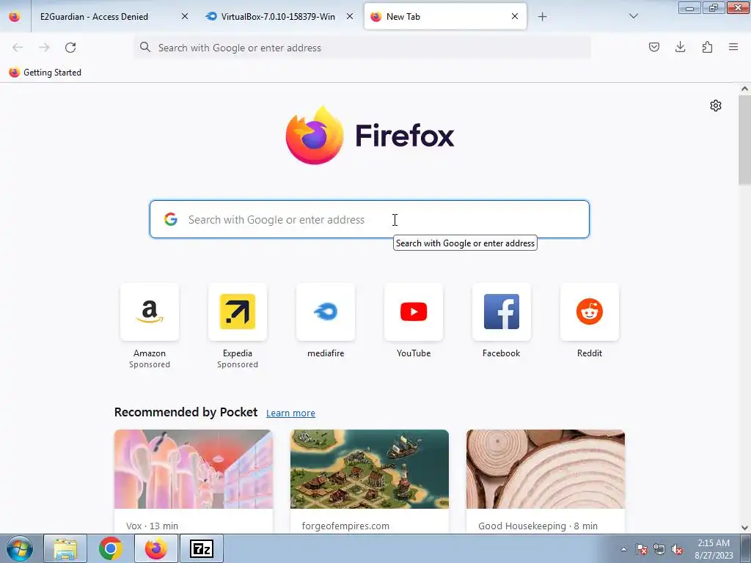The image size is (751, 563).
Task: Click the Google G icon in search box
Action: 170,219
